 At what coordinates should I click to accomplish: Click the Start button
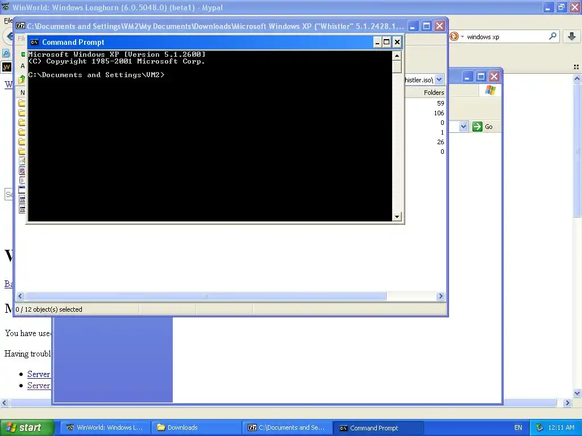[27, 427]
